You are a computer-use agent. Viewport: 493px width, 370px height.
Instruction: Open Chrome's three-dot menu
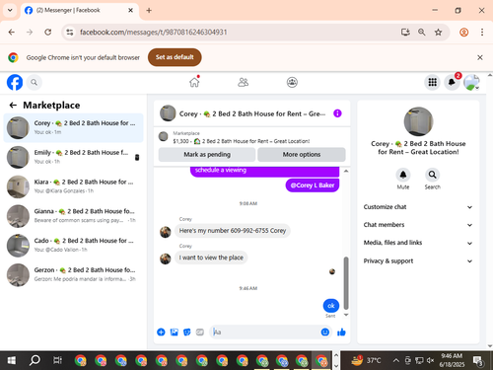point(482,33)
